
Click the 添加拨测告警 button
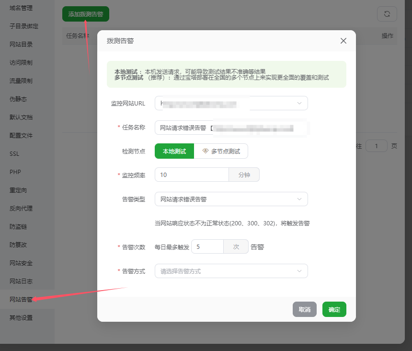pos(86,14)
